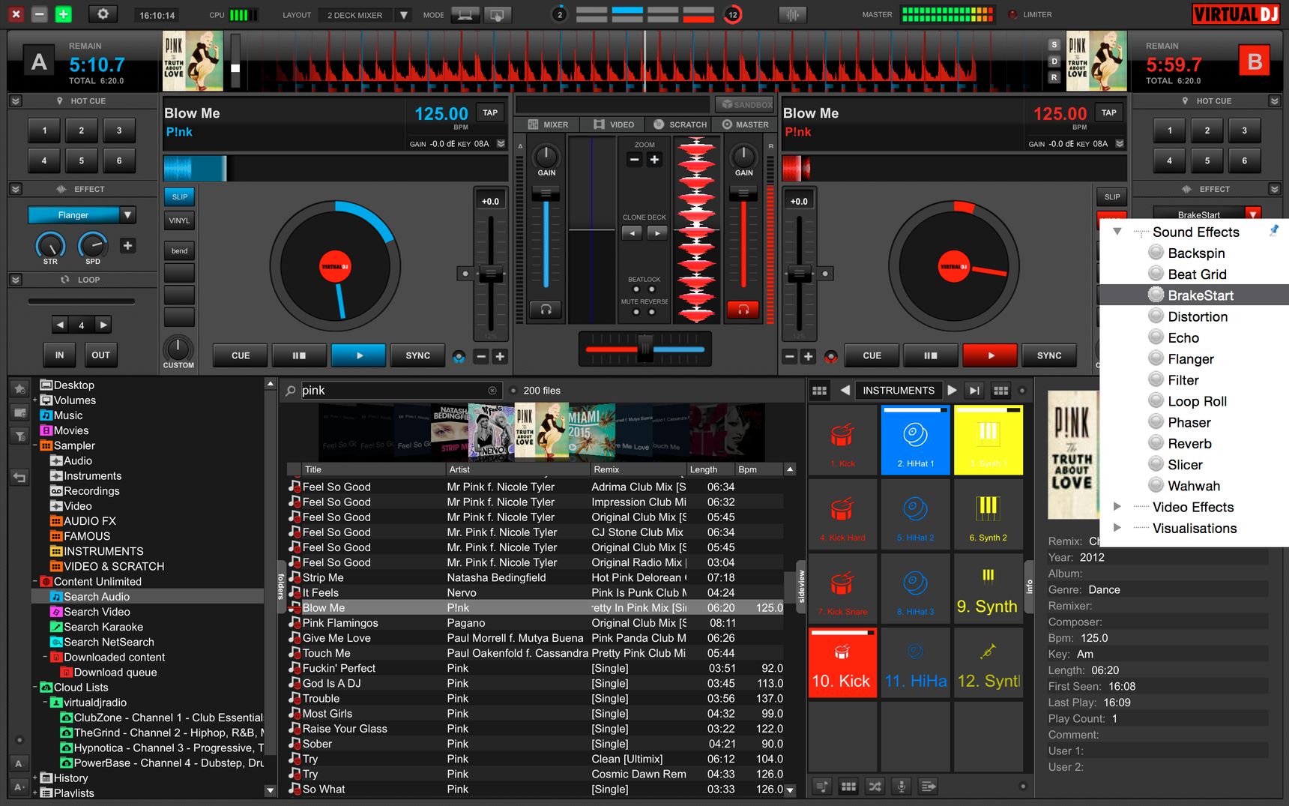Adjust deck A pitch slider

pyautogui.click(x=491, y=274)
